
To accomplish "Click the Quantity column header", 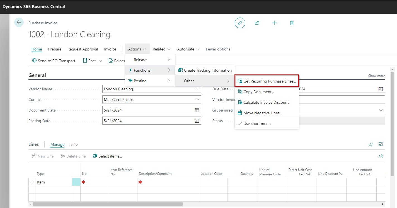I will (x=247, y=174).
